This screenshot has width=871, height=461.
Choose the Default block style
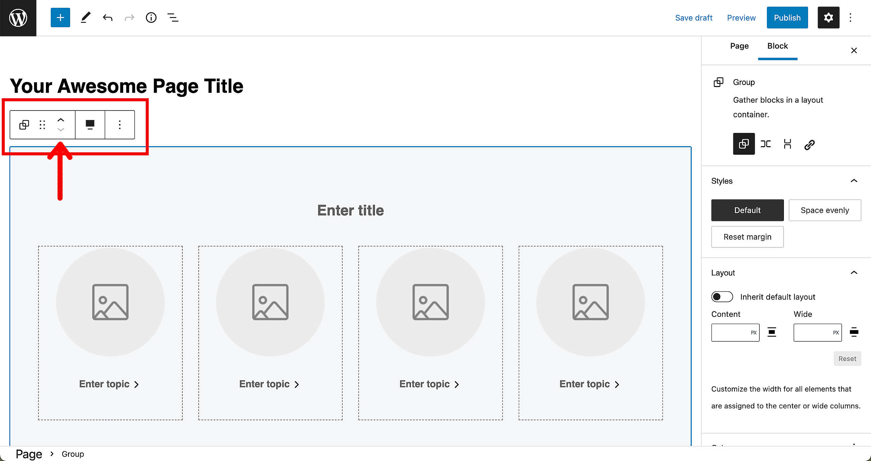747,210
